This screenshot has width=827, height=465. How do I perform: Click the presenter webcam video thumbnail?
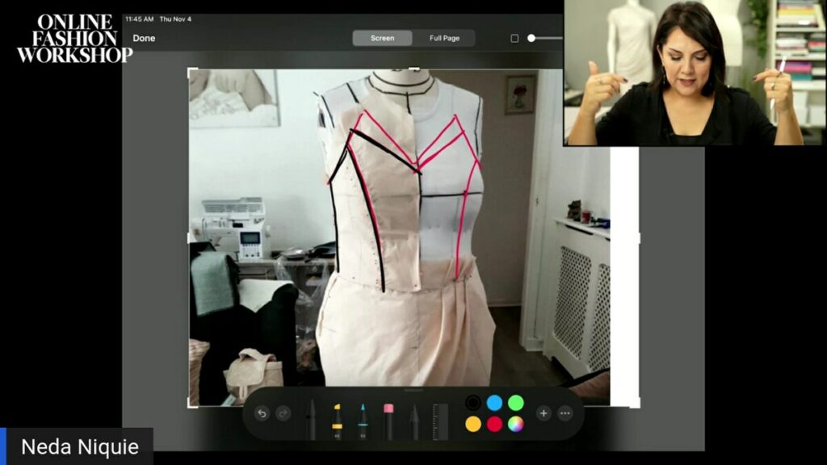695,73
